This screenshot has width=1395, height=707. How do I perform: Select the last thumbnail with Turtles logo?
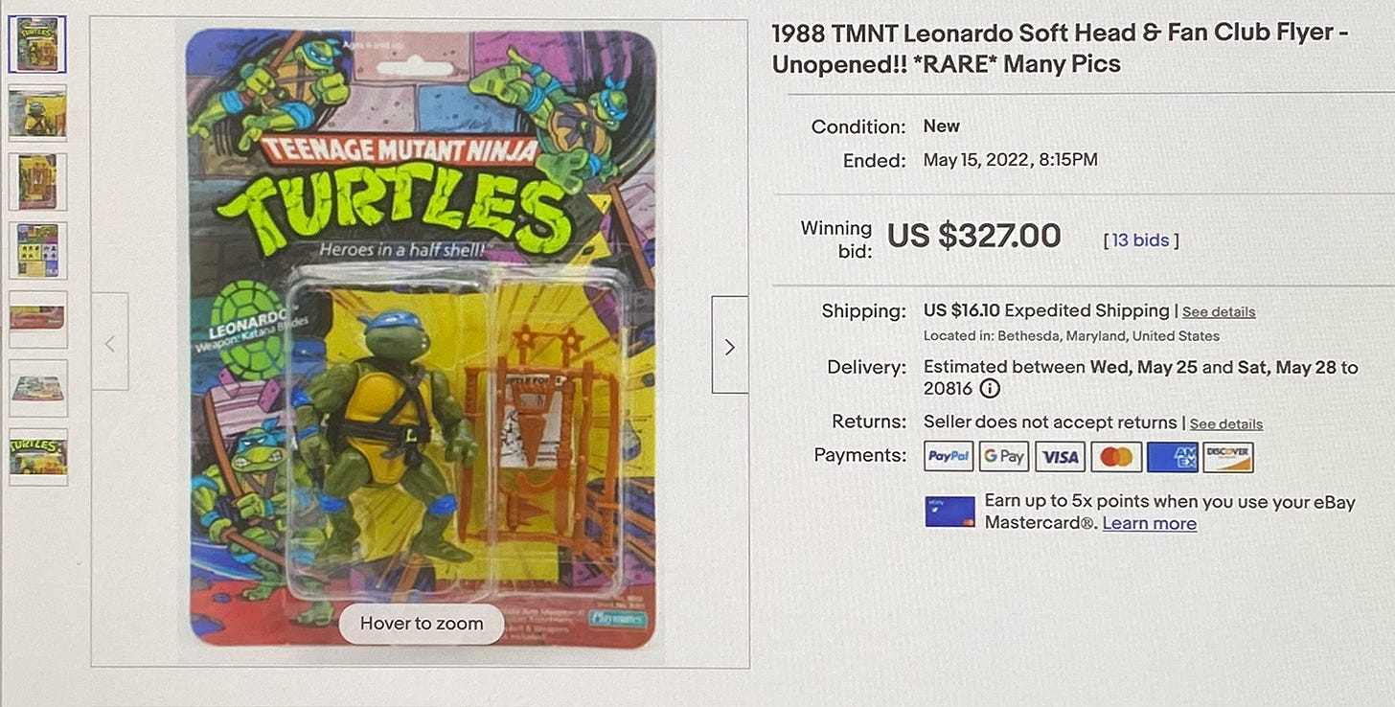coord(37,457)
